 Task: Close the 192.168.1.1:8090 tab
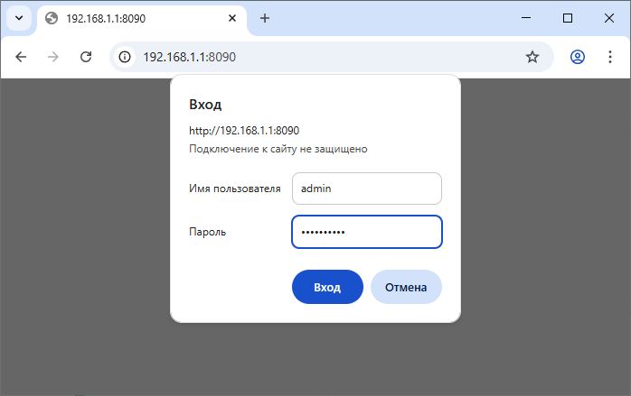pos(233,18)
